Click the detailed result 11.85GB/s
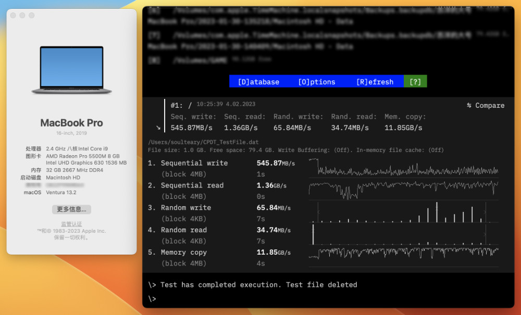Viewport: 521px width, 315px height. (274, 253)
